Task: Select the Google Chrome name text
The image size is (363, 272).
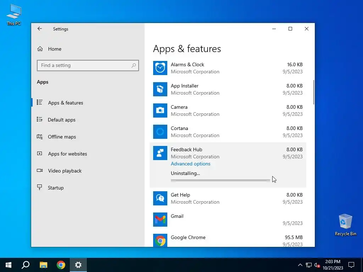Action: pos(188,238)
